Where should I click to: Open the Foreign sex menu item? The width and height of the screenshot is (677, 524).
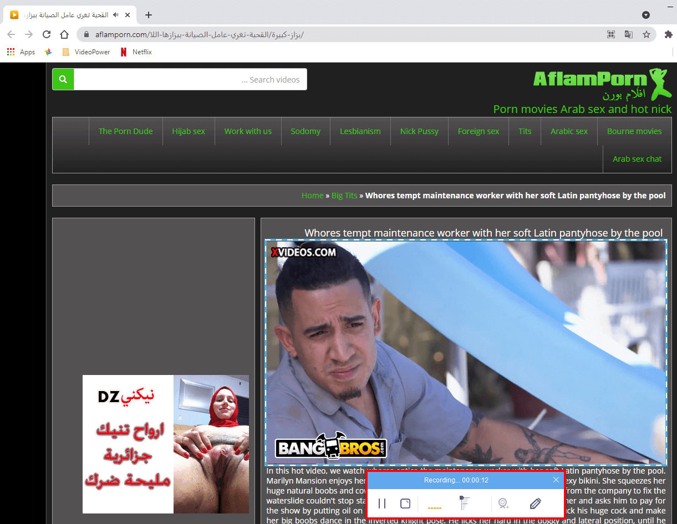[479, 131]
